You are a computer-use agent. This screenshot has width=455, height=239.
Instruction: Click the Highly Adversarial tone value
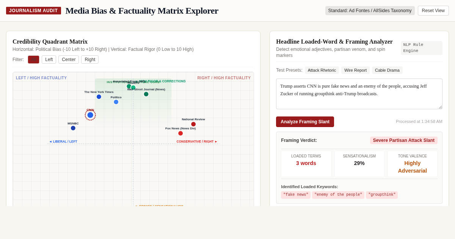[x=413, y=167]
